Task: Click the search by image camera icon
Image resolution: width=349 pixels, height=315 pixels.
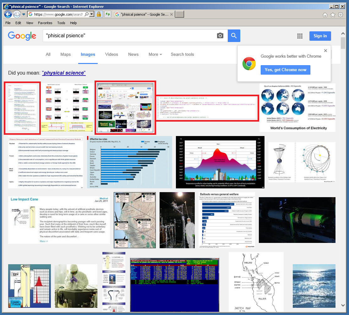Action: click(x=220, y=35)
